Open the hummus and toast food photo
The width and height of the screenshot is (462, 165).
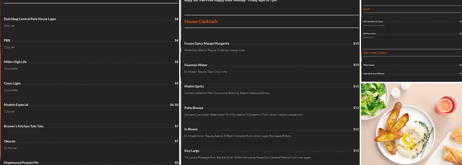click(412, 124)
